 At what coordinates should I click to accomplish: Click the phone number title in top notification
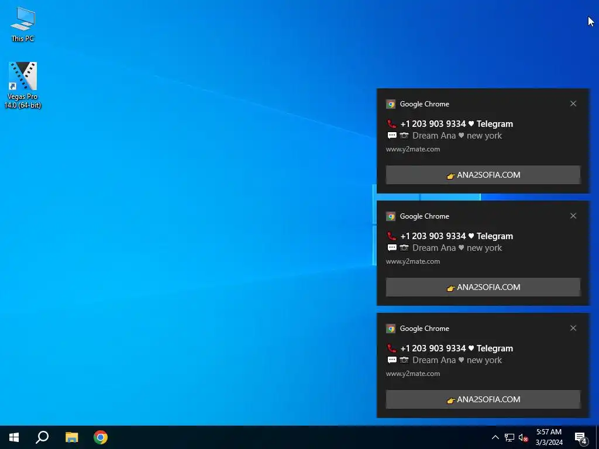tap(456, 124)
